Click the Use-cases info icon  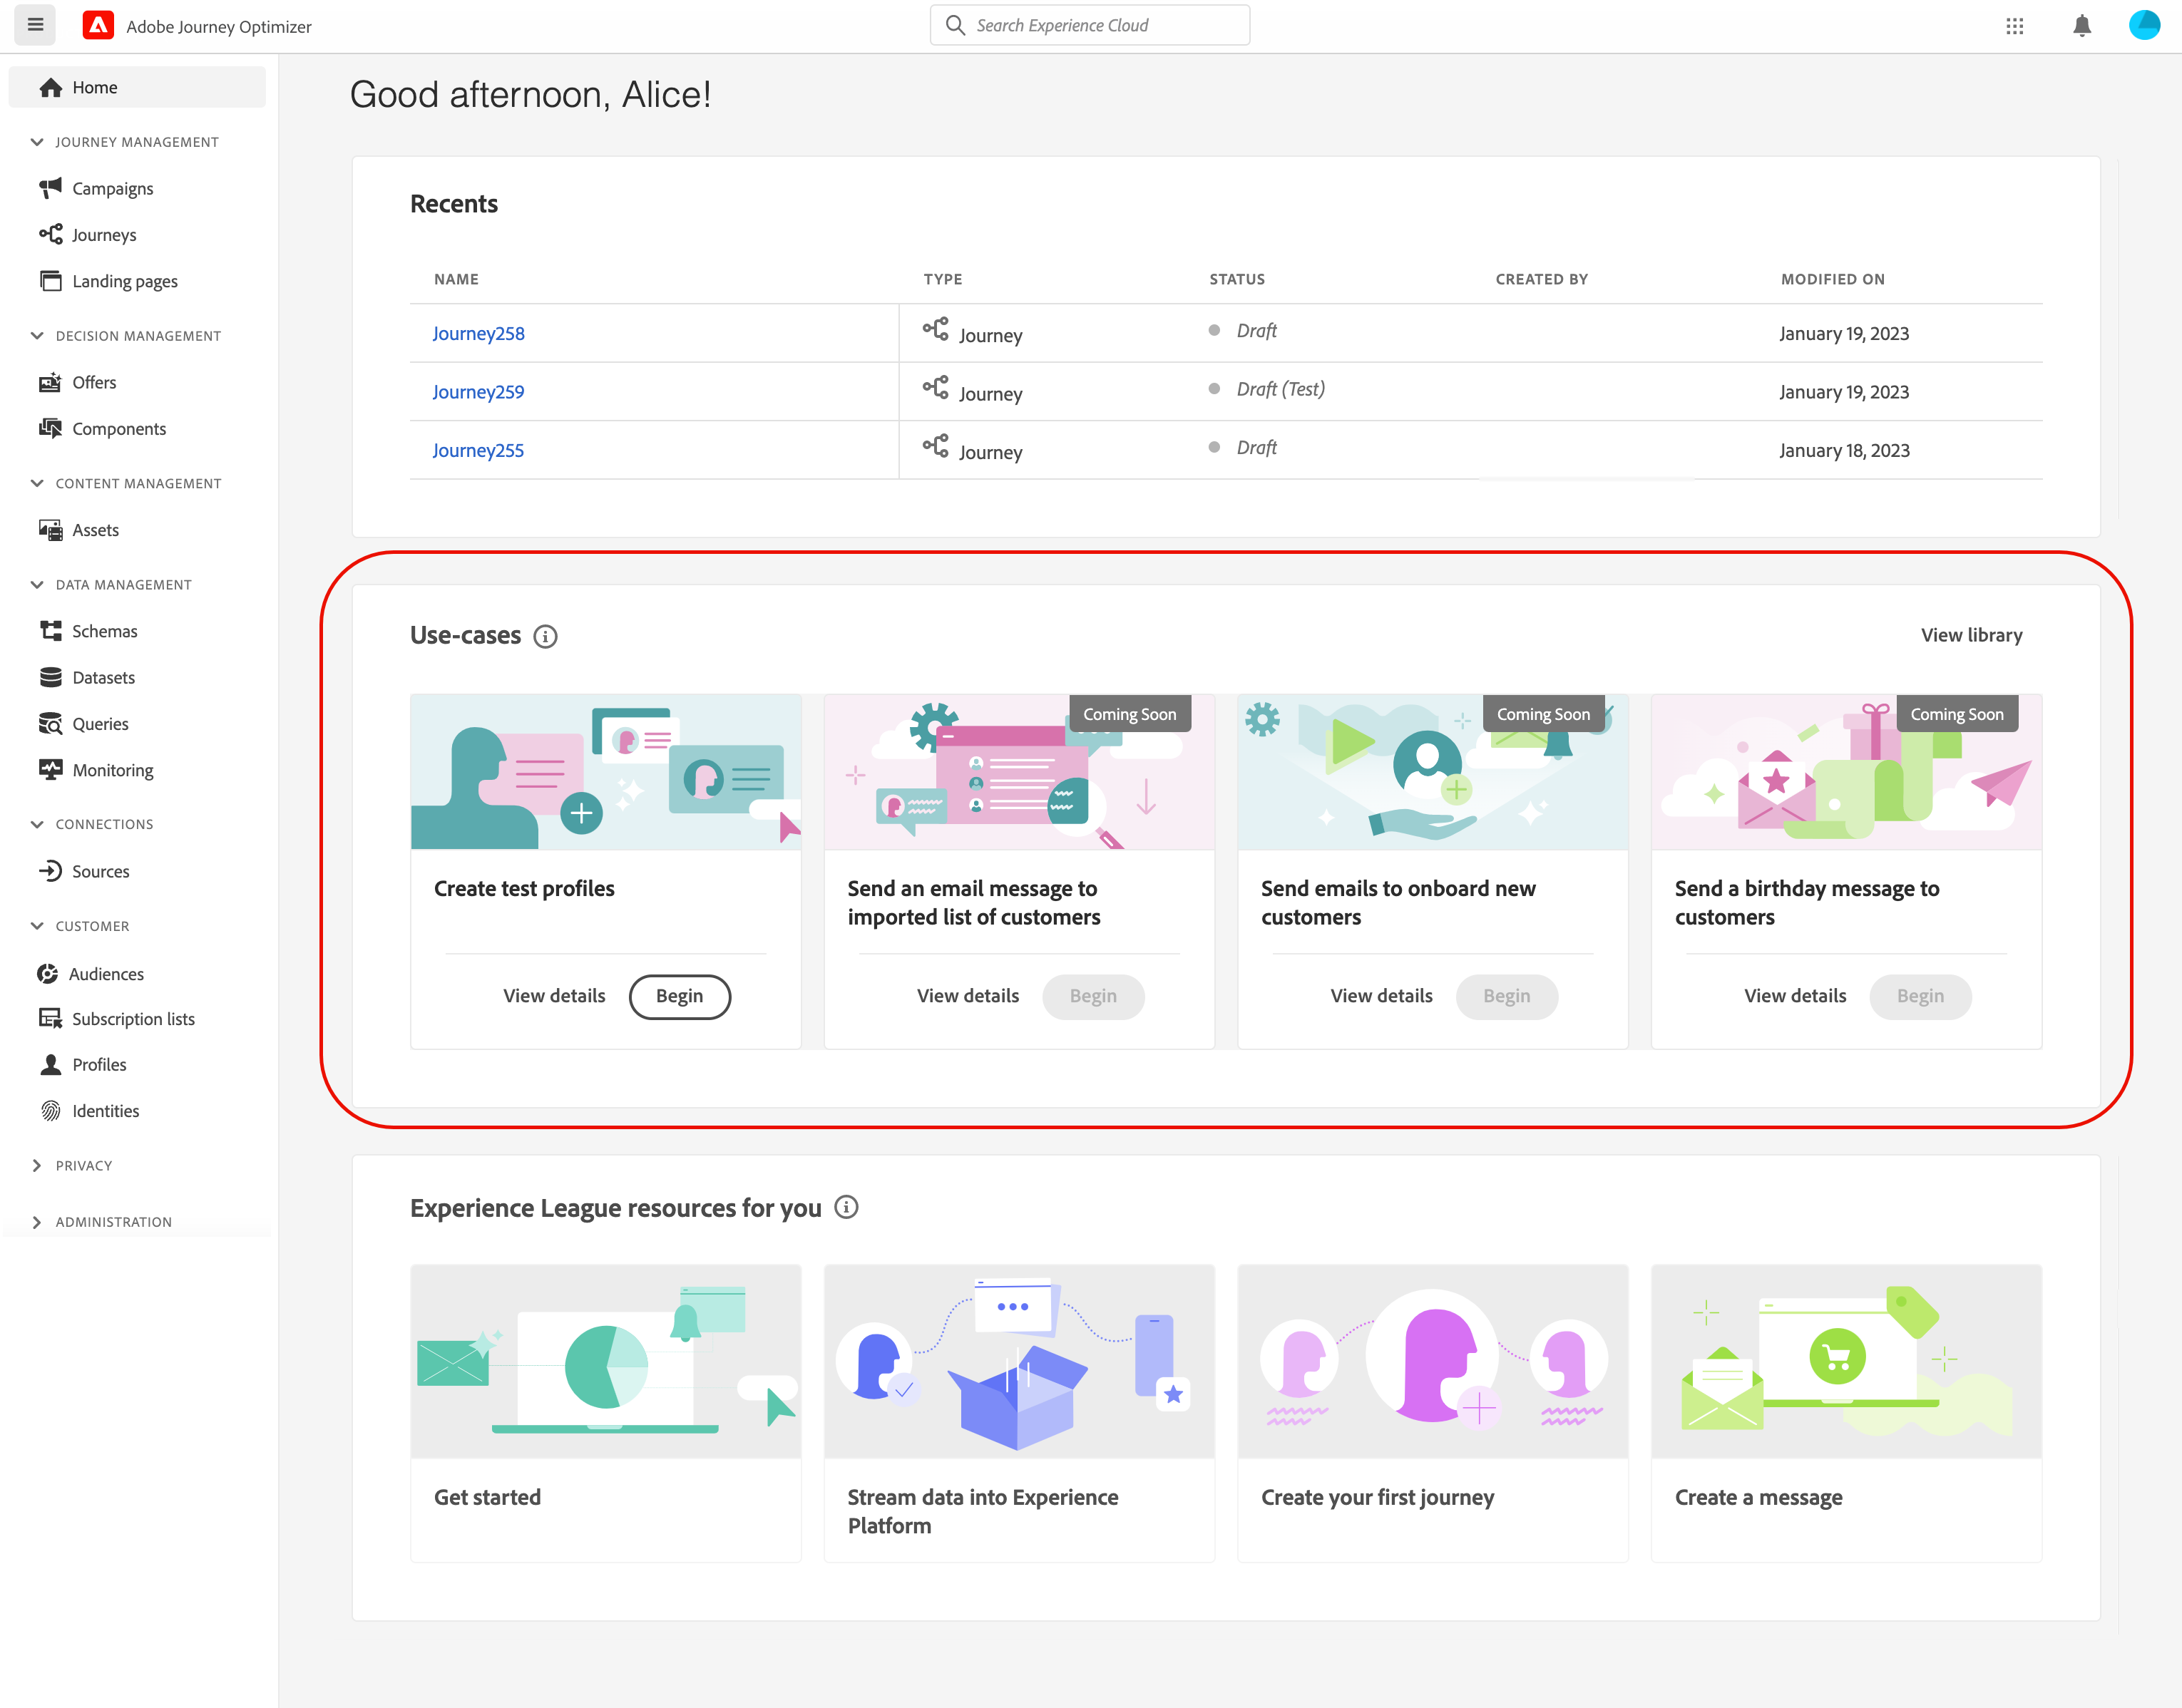point(545,636)
